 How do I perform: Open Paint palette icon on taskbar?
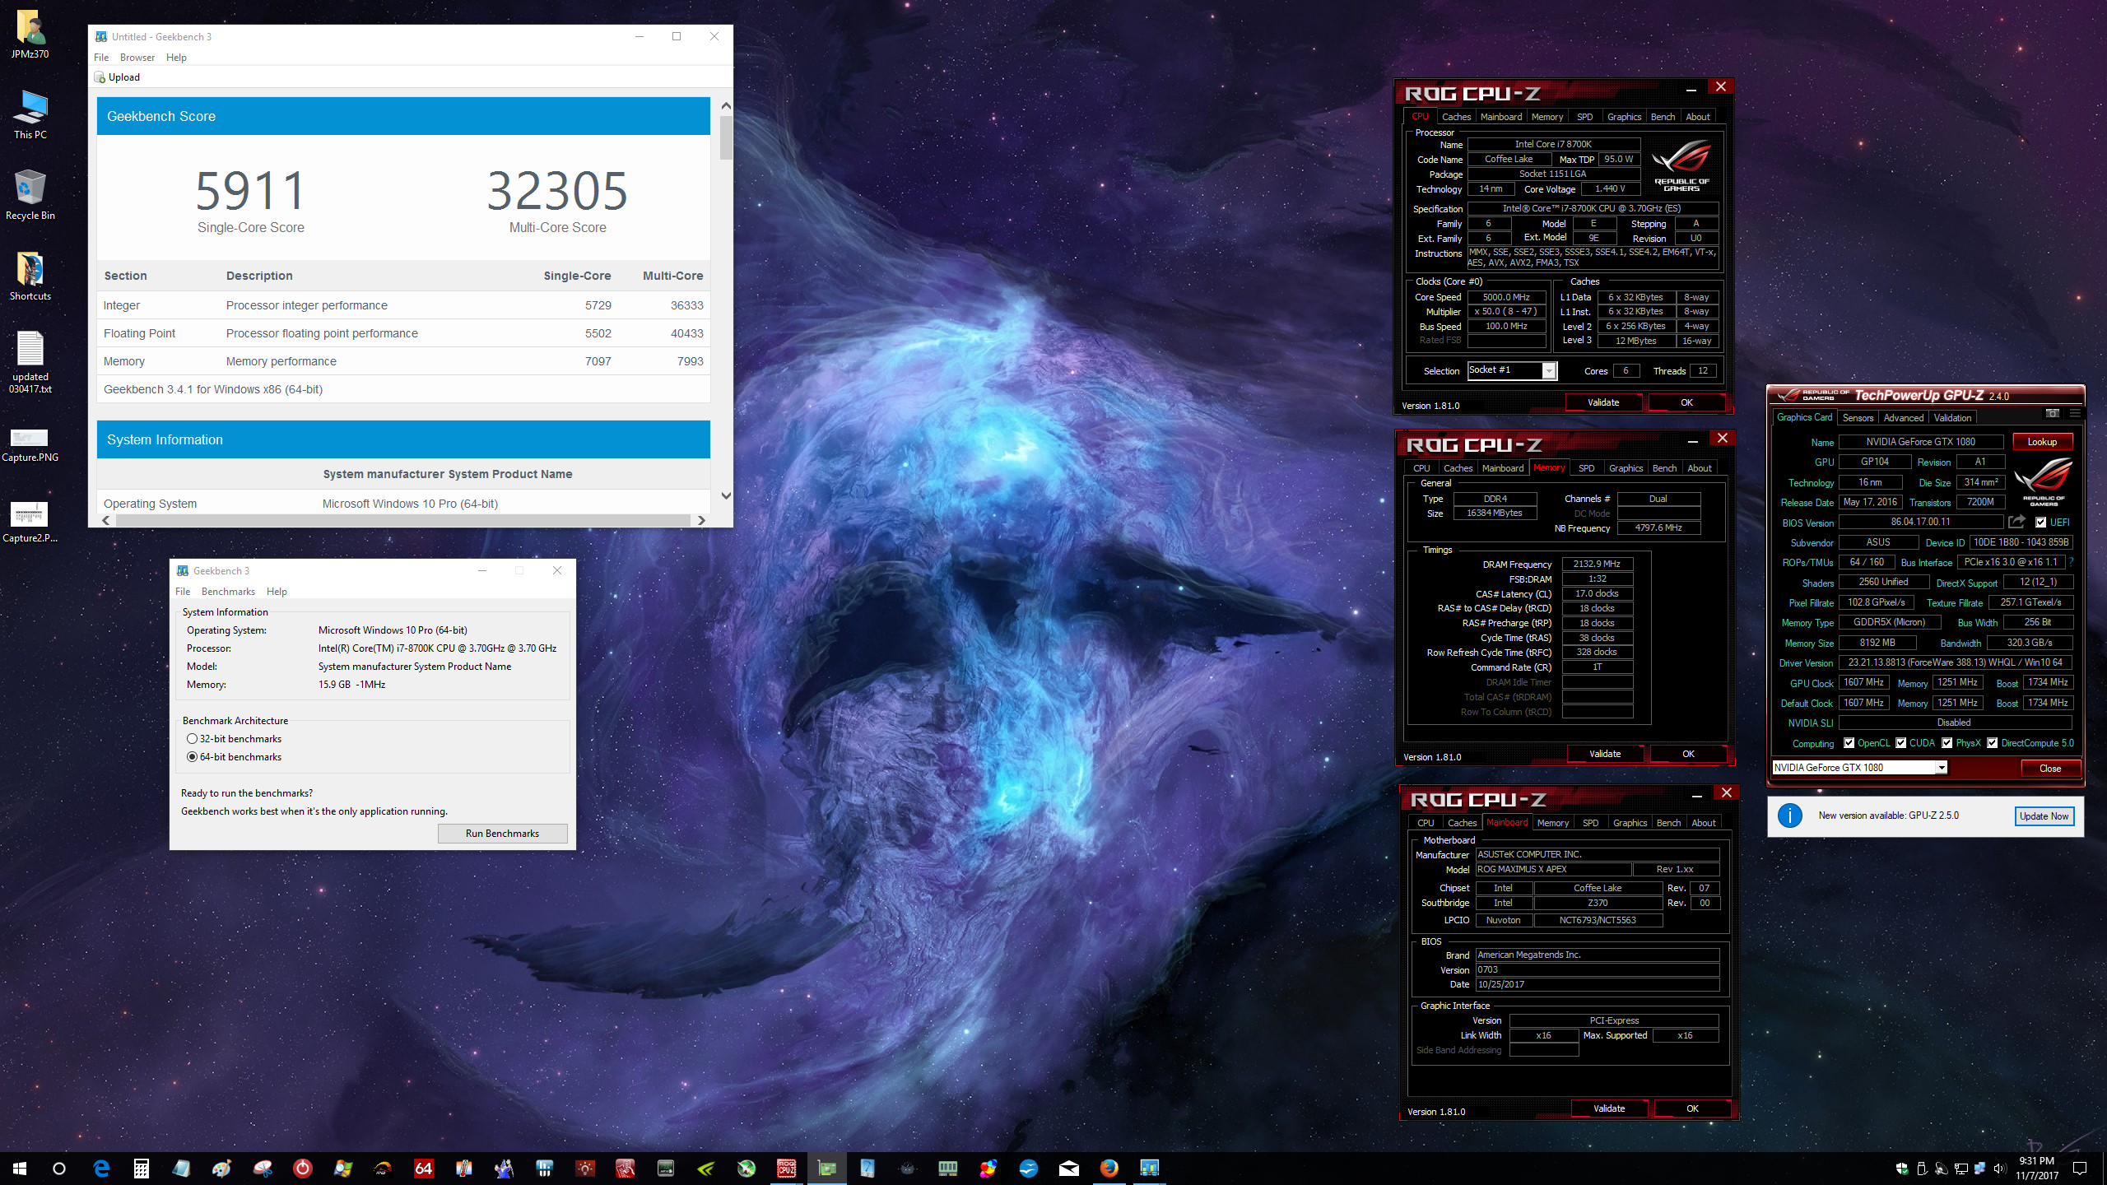tap(222, 1169)
